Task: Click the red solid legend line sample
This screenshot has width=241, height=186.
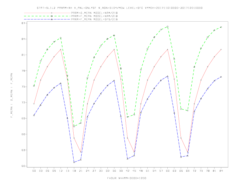Action: [47, 13]
